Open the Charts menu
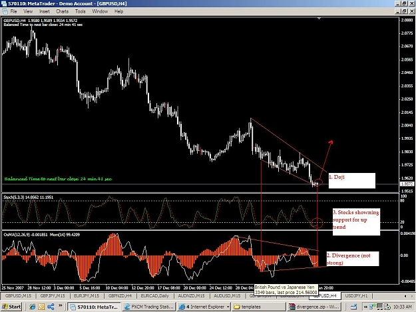416x312 pixels. tap(63, 11)
